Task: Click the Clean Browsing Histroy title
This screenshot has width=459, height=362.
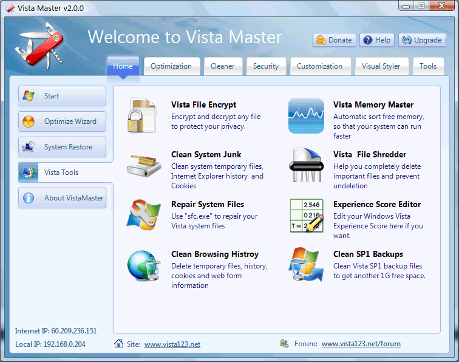Action: click(x=215, y=254)
